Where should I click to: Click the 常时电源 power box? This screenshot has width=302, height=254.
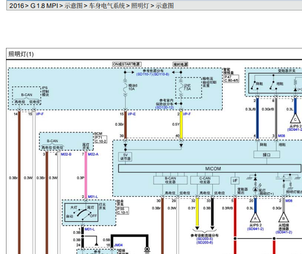(x=180, y=64)
